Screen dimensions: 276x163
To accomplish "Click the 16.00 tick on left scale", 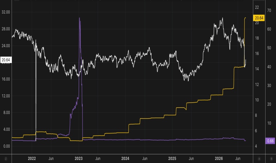I will 6,79.
